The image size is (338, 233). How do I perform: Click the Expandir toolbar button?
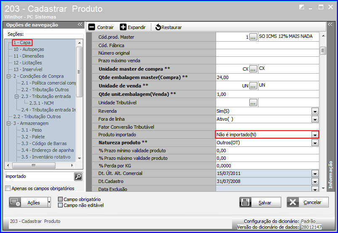point(132,27)
